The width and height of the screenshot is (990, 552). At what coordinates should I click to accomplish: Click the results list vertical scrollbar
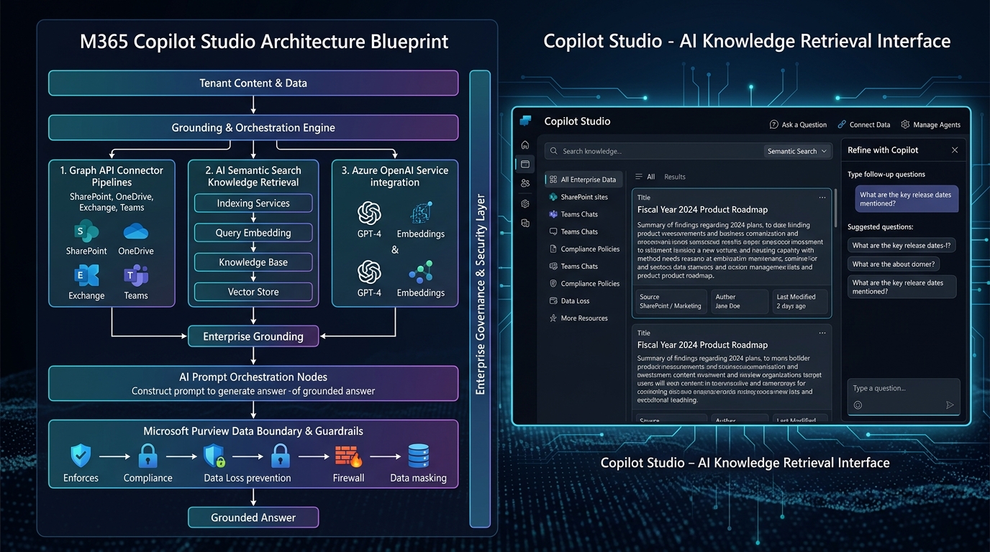pos(835,208)
